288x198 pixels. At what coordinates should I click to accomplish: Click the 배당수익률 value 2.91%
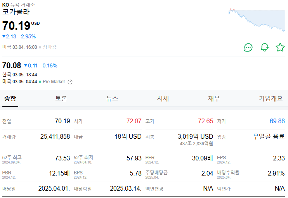click(276, 174)
